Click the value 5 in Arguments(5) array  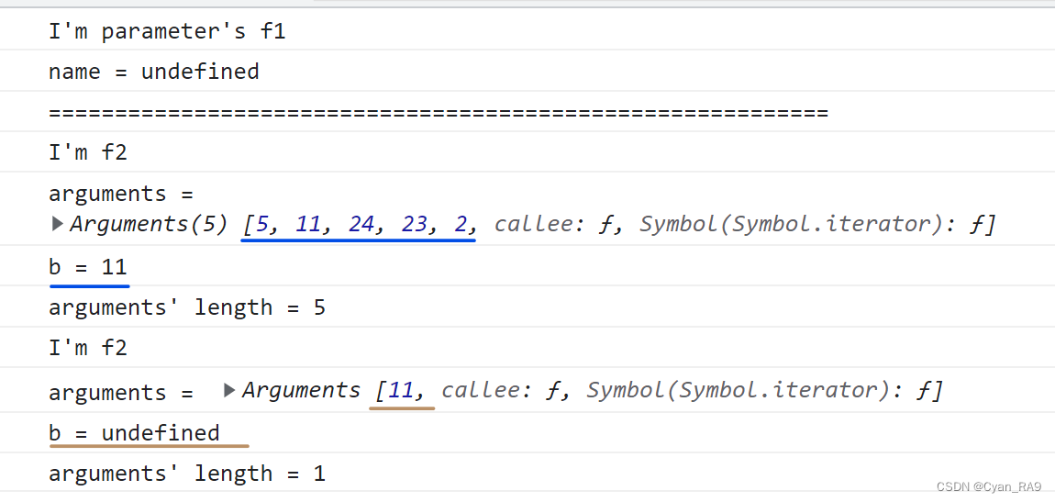click(x=263, y=224)
